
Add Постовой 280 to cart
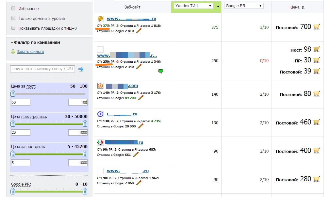pos(316,179)
